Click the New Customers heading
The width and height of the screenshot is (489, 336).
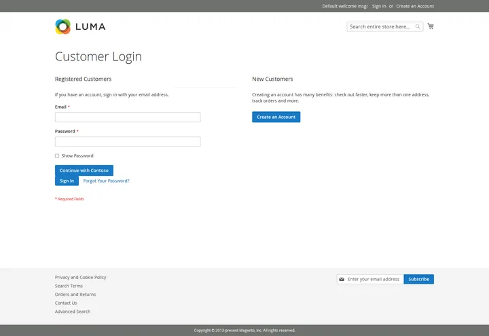[x=272, y=79]
